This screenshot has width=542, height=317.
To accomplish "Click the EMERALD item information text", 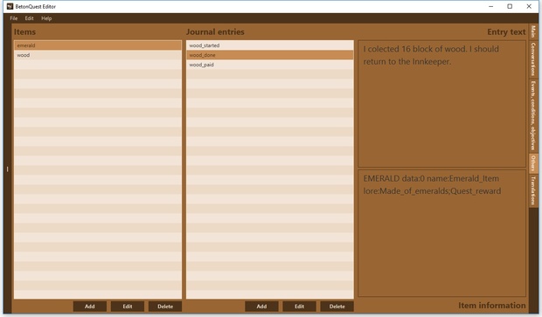I will tap(432, 185).
